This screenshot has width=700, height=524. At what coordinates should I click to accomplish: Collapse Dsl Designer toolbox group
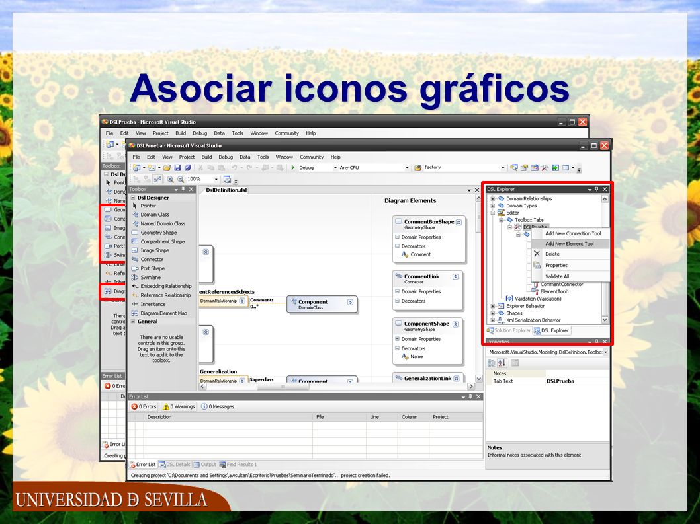point(133,197)
